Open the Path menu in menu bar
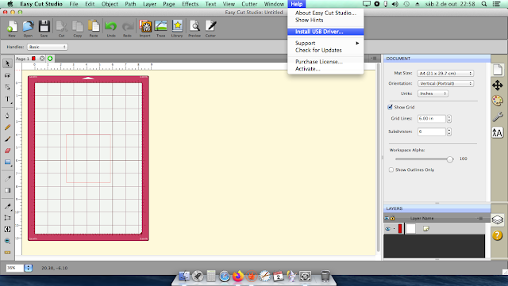This screenshot has width=508, height=286. (130, 4)
